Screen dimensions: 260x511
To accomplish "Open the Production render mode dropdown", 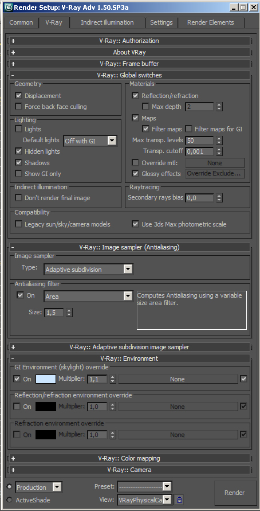I will pyautogui.click(x=38, y=487).
